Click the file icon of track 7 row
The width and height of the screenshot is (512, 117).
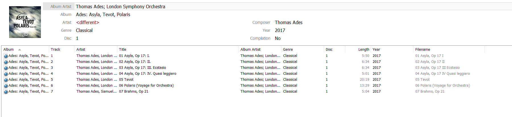point(6,92)
